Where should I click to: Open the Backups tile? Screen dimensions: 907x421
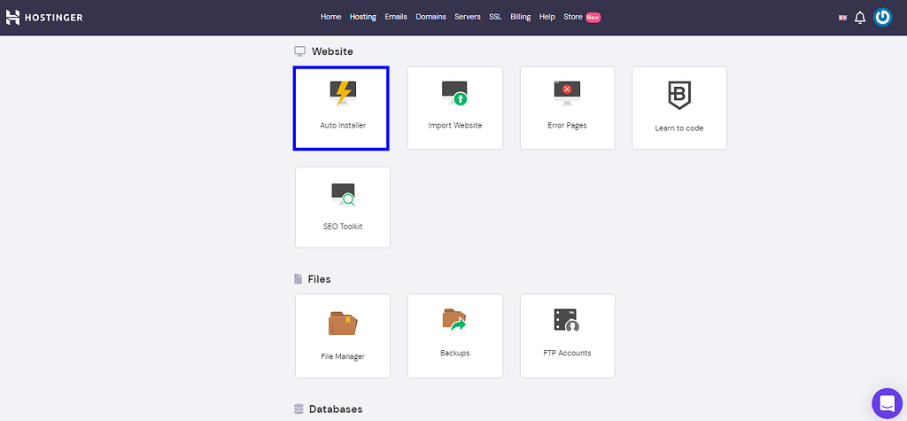[x=454, y=336]
